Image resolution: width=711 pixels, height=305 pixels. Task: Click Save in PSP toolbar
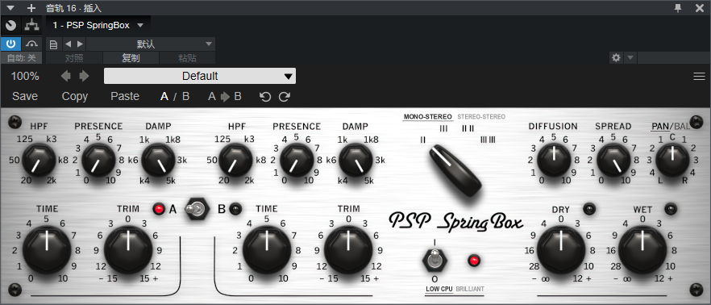(25, 96)
